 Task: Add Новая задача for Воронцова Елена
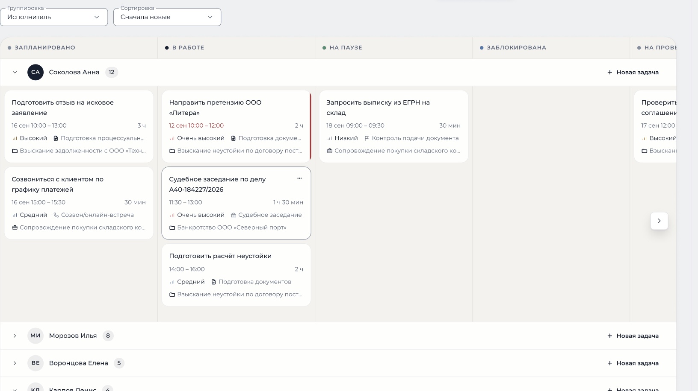click(633, 363)
